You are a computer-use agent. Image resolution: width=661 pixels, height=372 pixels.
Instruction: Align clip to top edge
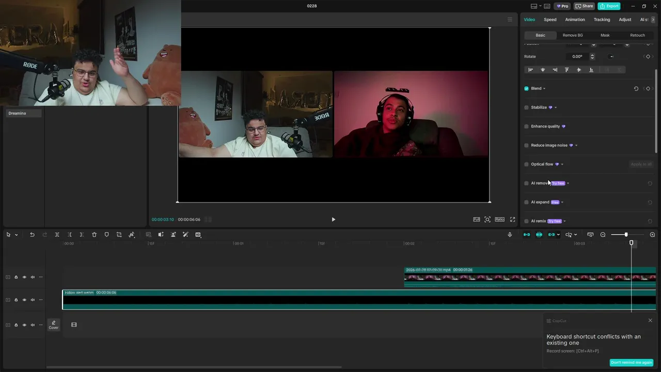pyautogui.click(x=566, y=70)
